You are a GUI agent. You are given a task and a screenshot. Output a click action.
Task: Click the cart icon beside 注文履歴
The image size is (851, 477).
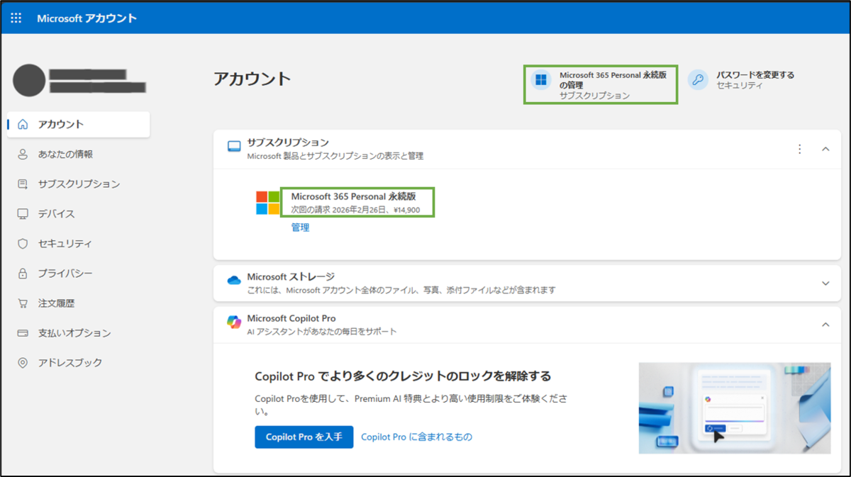click(x=23, y=303)
